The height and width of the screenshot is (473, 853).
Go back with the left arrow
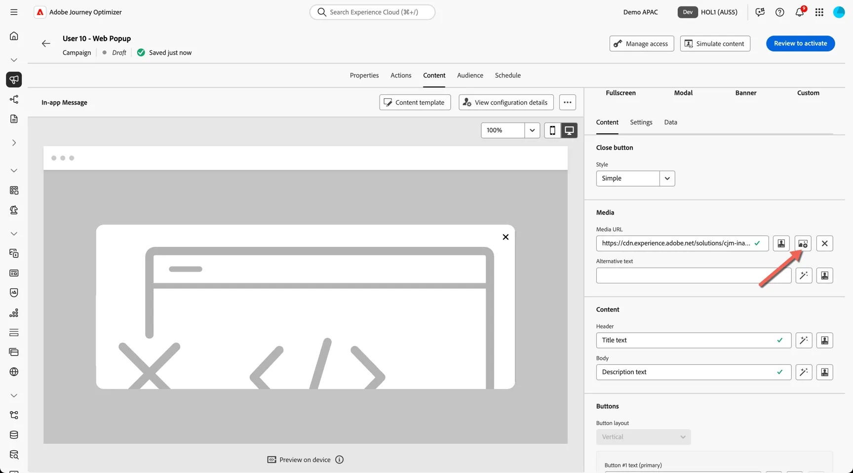pos(46,43)
